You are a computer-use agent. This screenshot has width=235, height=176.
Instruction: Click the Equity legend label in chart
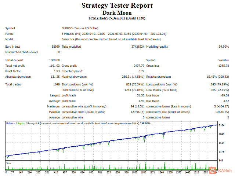pyautogui.click(x=21, y=124)
